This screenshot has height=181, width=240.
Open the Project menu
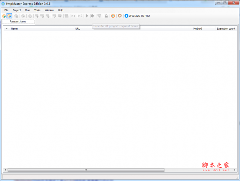pyautogui.click(x=17, y=10)
